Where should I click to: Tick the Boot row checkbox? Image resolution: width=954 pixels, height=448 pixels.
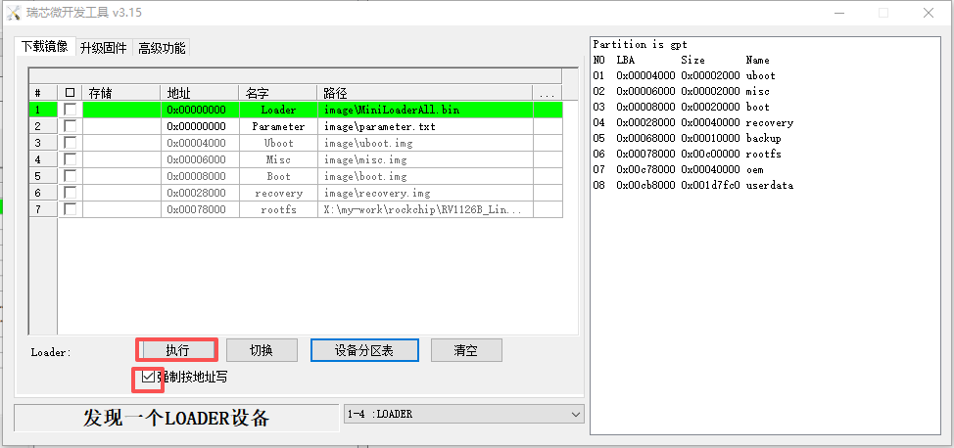pyautogui.click(x=71, y=176)
